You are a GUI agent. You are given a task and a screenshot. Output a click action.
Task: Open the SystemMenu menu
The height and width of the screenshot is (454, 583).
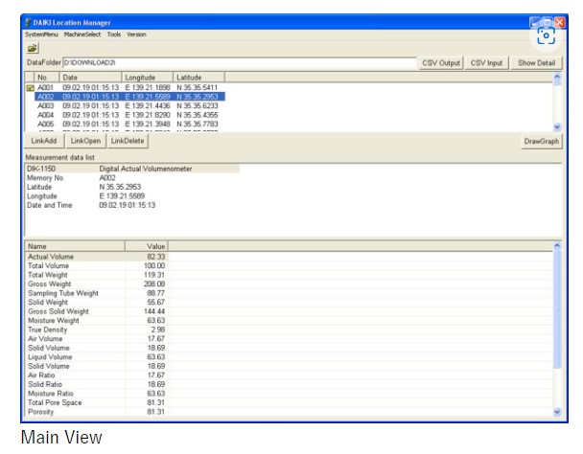(x=41, y=34)
